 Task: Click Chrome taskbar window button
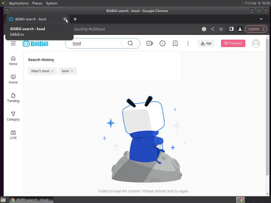[x=31, y=200]
